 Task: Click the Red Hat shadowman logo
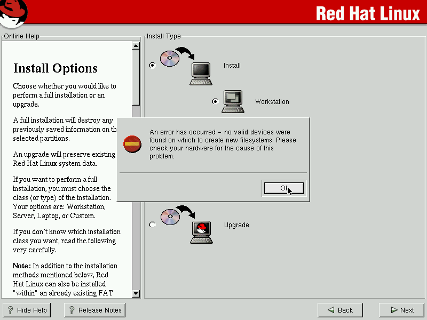tap(14, 14)
